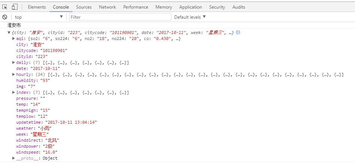The height and width of the screenshot is (163, 355).
Task: Toggle the device toolbar icon
Action: [15, 7]
